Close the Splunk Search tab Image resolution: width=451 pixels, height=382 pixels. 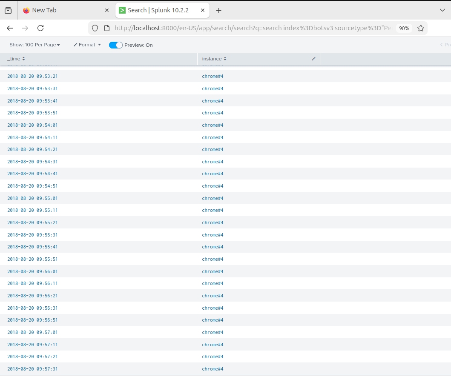[x=202, y=10]
